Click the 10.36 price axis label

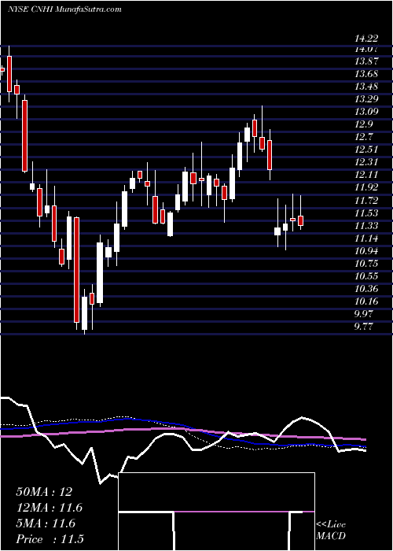[366, 289]
